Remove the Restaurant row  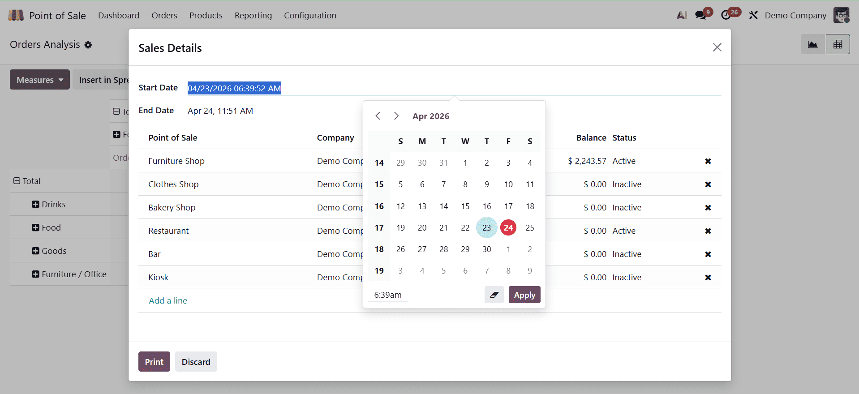pos(708,231)
